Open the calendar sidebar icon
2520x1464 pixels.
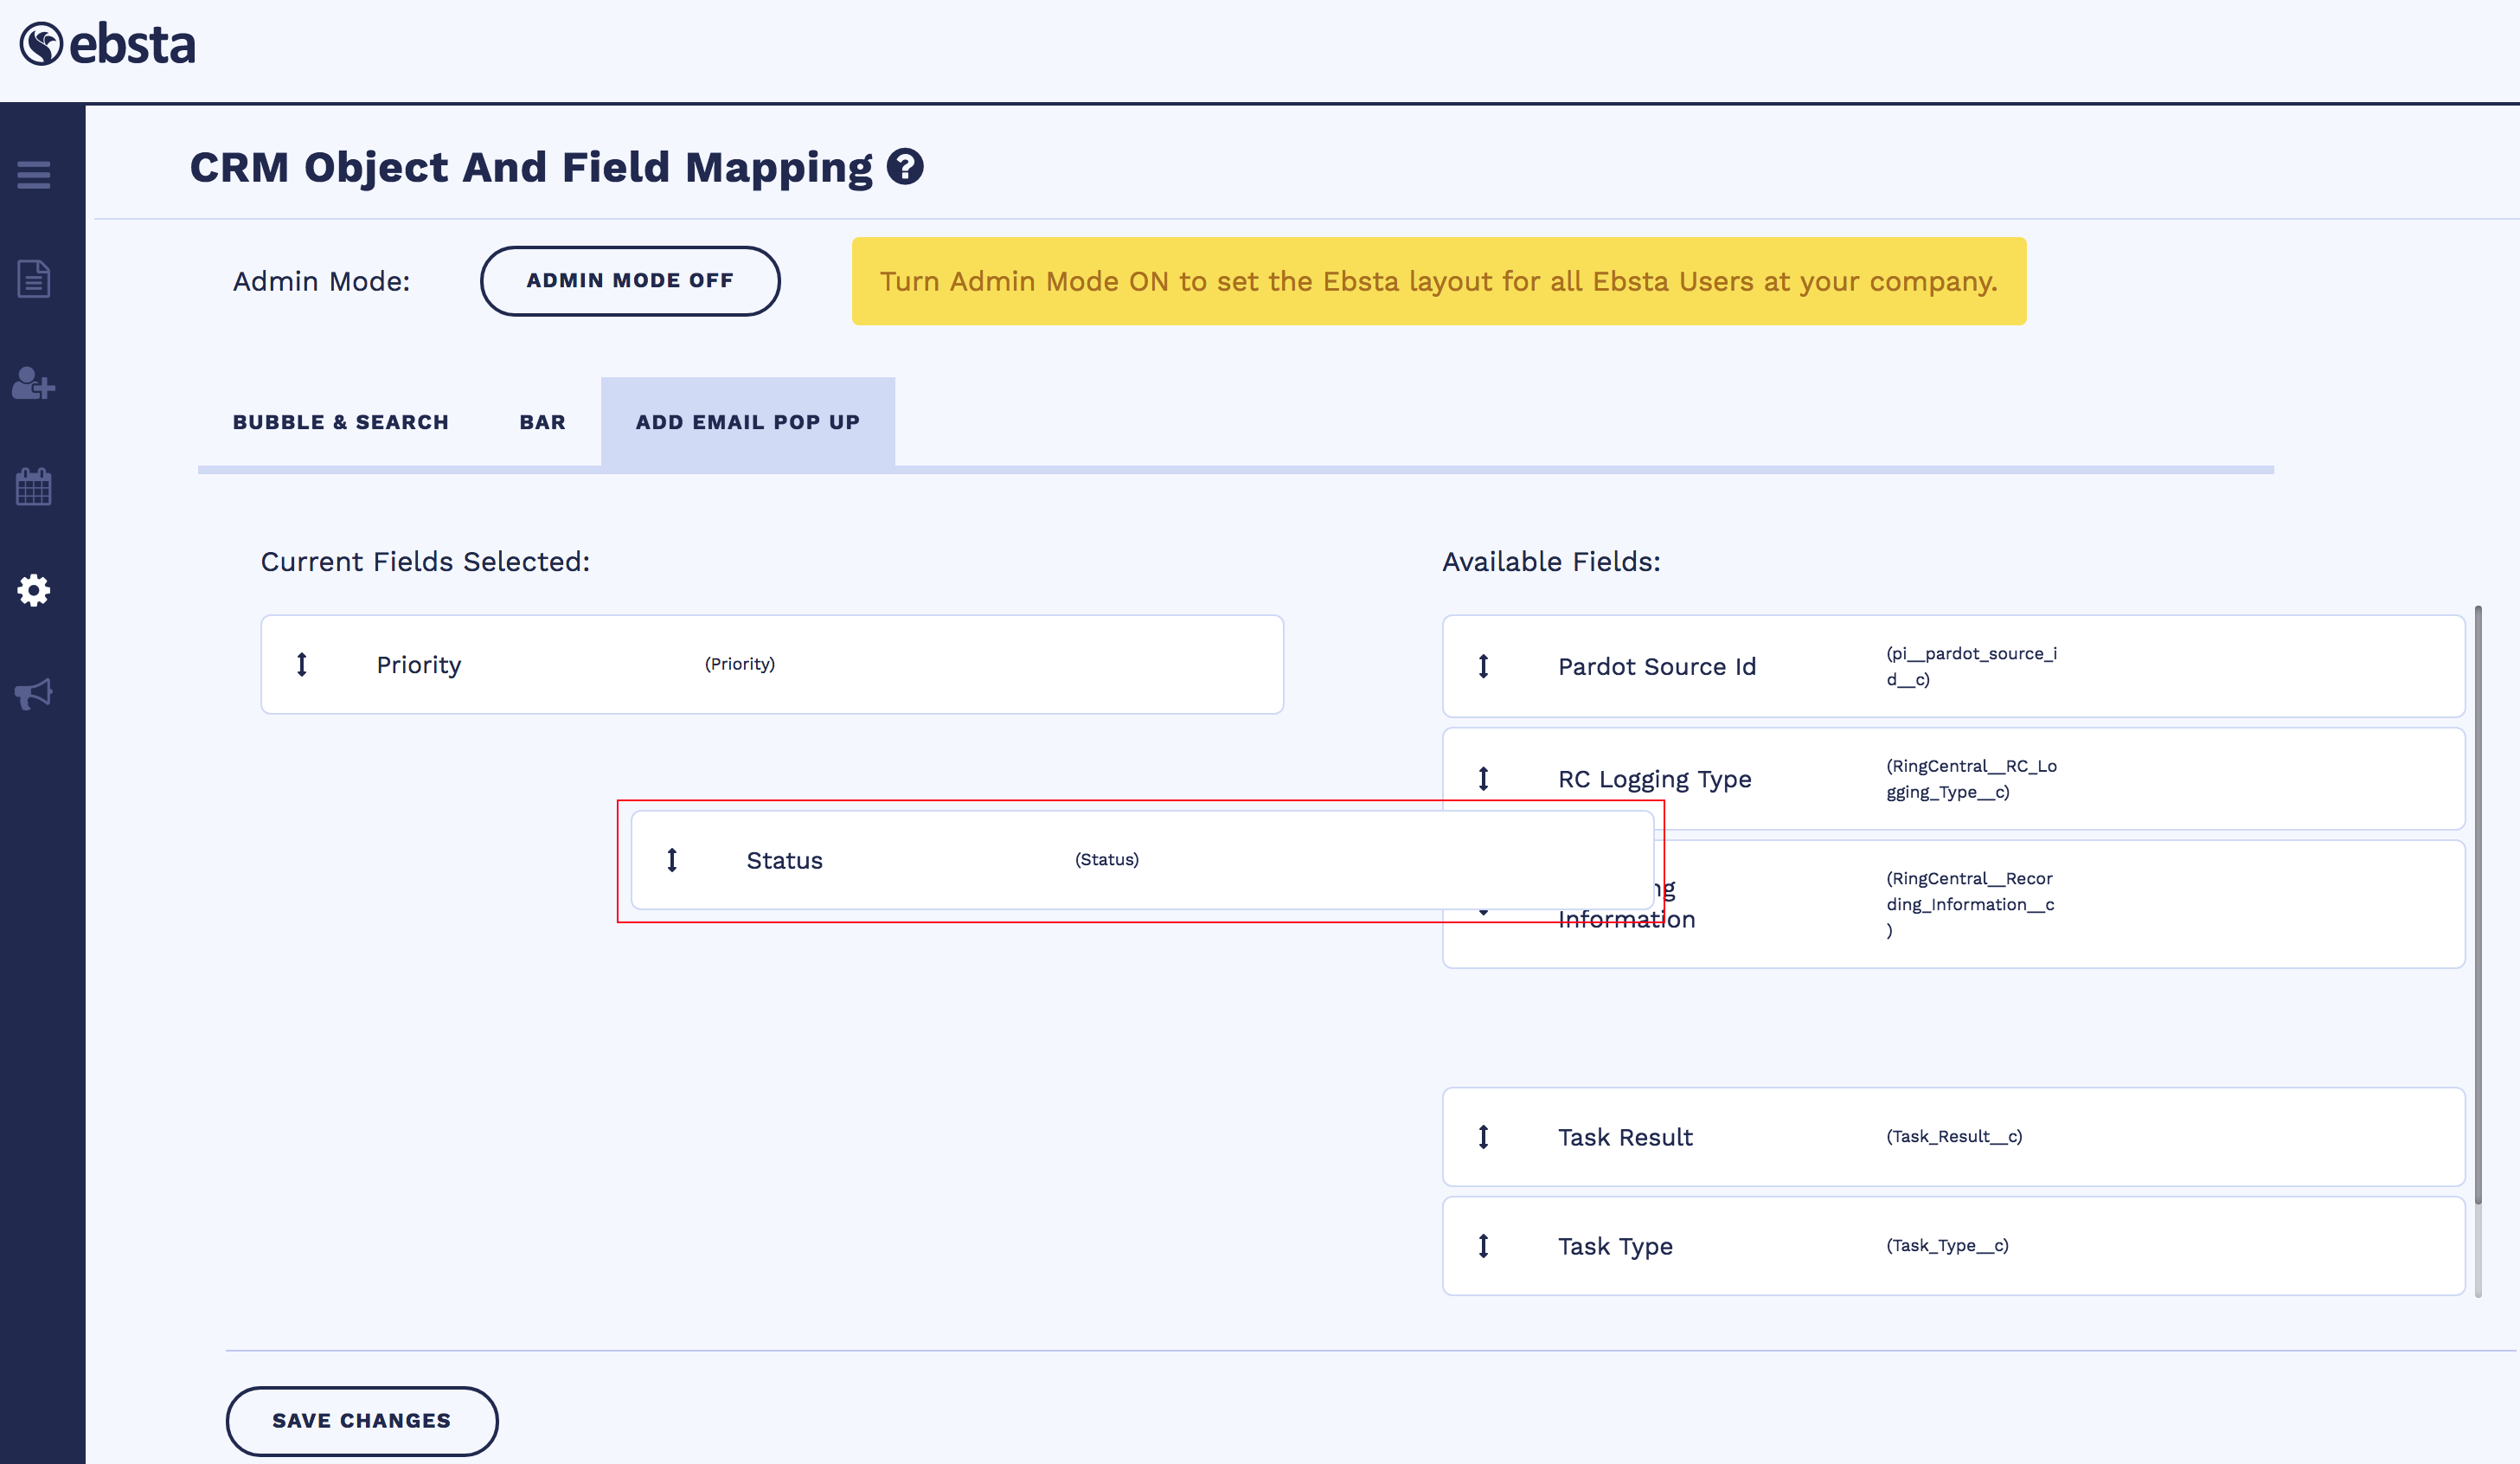pyautogui.click(x=34, y=487)
